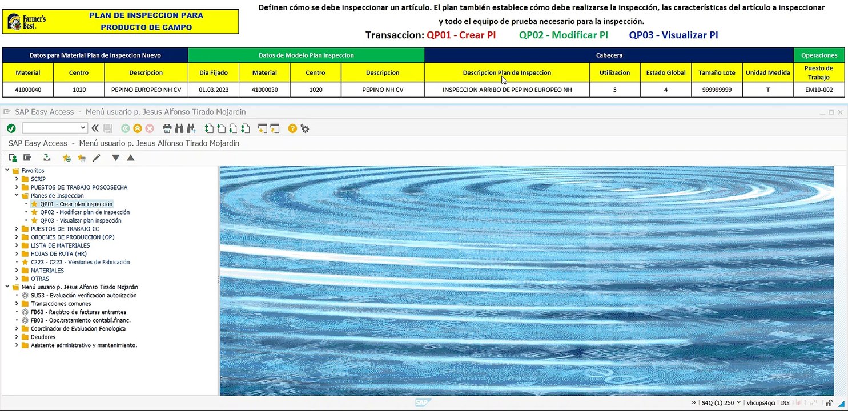Click the Print icon

[167, 128]
